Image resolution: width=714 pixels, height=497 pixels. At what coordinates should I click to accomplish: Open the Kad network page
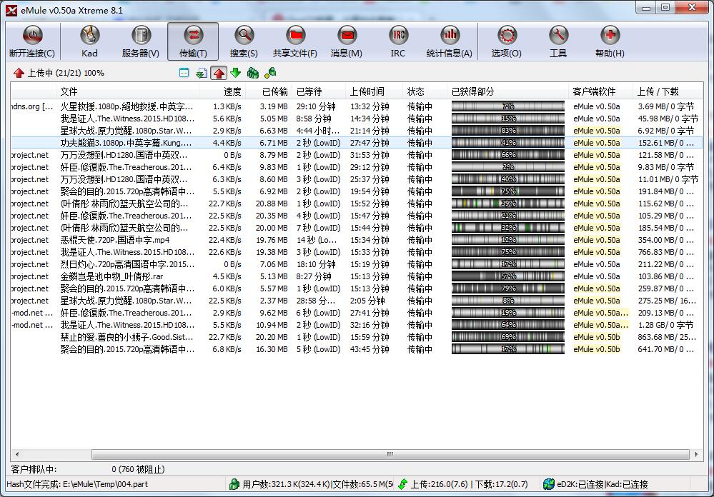click(90, 41)
